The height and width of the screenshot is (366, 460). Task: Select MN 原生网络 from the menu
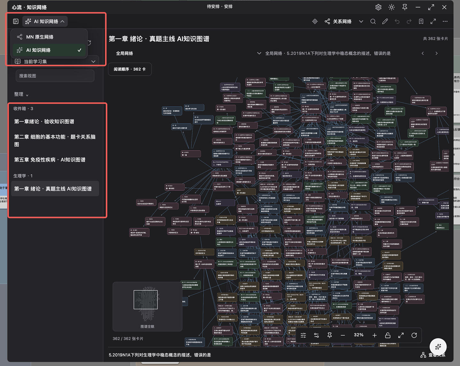pos(49,37)
